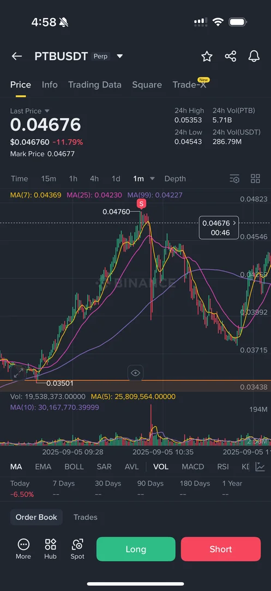
Task: Tap the 24h Low value 0.04543
Action: click(188, 142)
